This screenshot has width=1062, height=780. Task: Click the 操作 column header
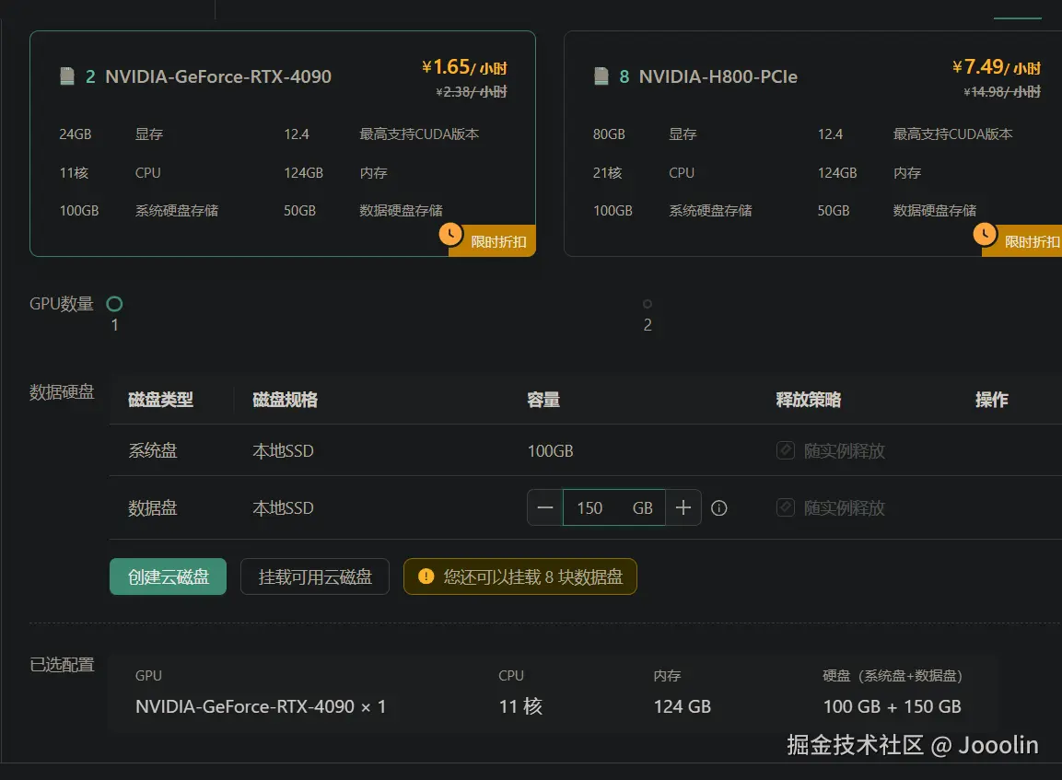click(992, 400)
